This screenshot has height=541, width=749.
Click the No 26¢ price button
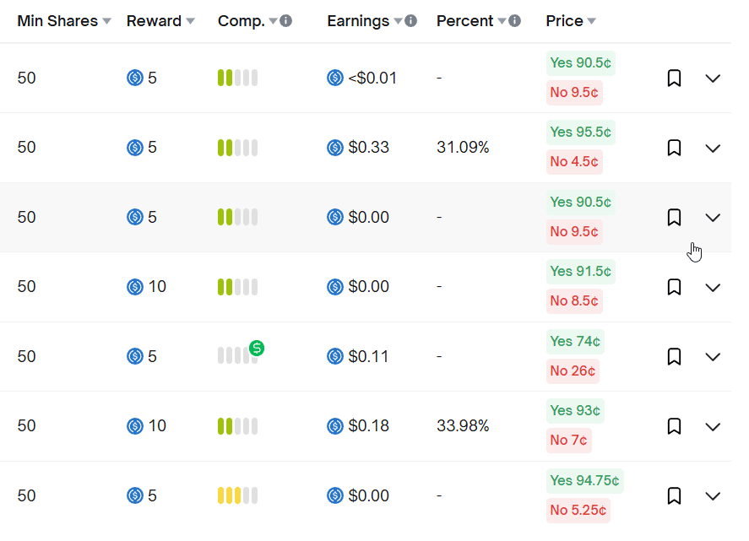point(573,371)
